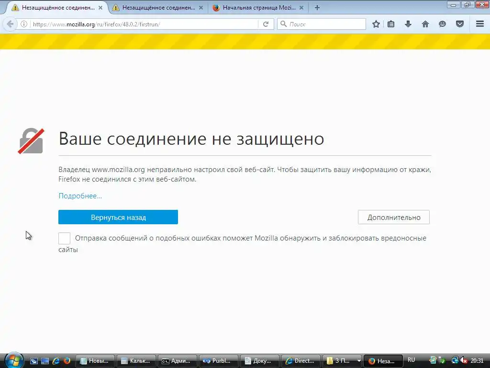The height and width of the screenshot is (368, 490).
Task: Open a new tab with the plus button
Action: (317, 8)
